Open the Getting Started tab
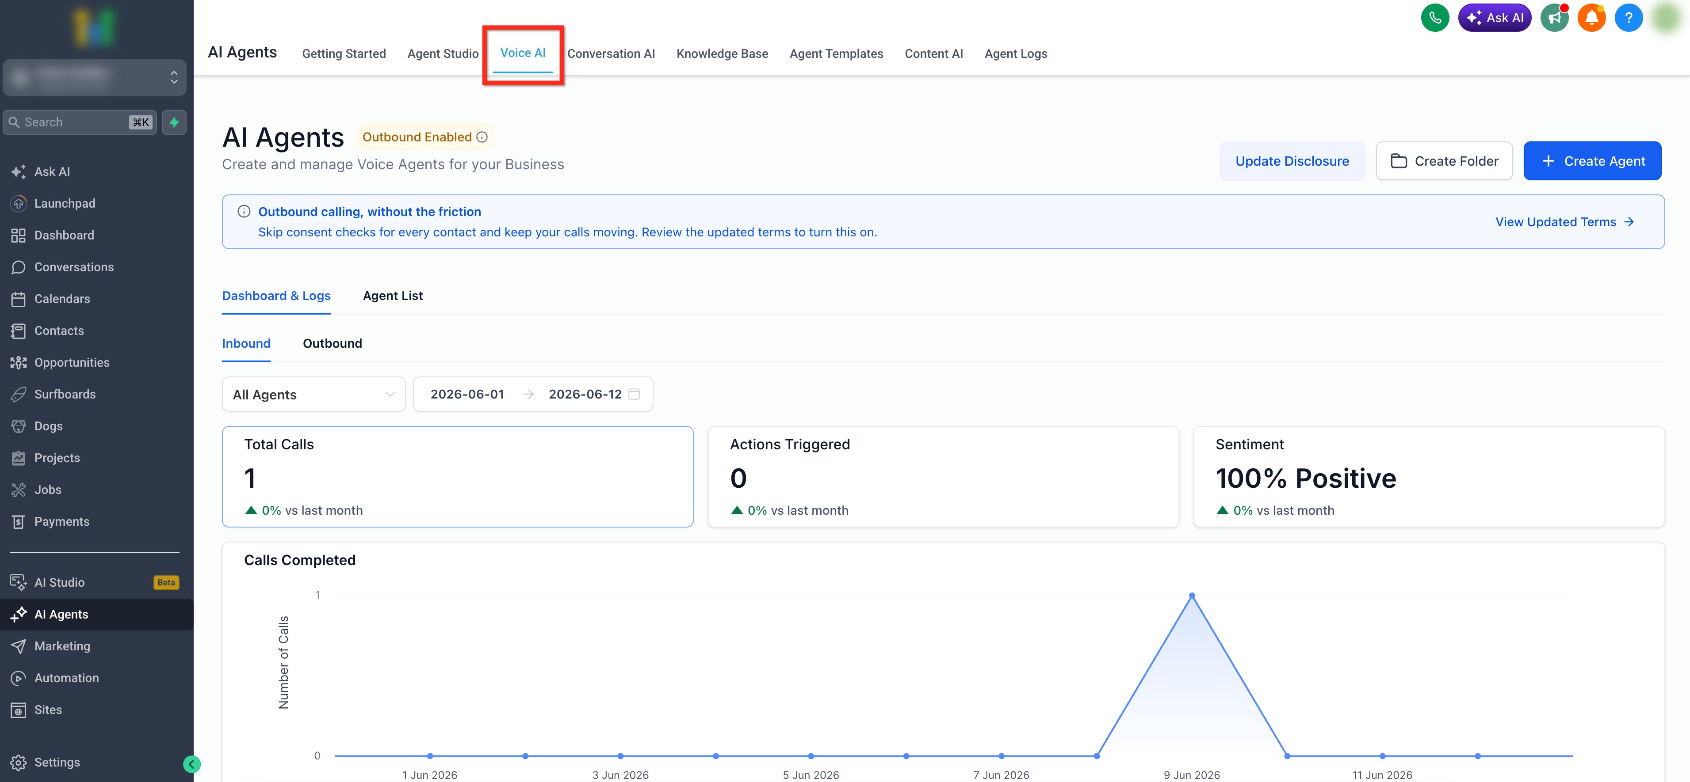 coord(344,54)
